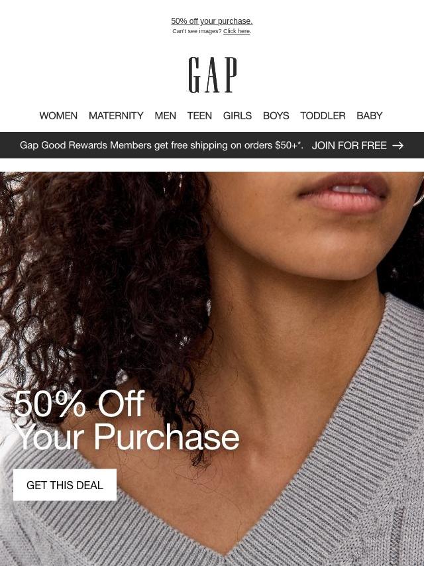Click the '50% Off Your Purchase' headline
The width and height of the screenshot is (424, 566).
pos(127,420)
